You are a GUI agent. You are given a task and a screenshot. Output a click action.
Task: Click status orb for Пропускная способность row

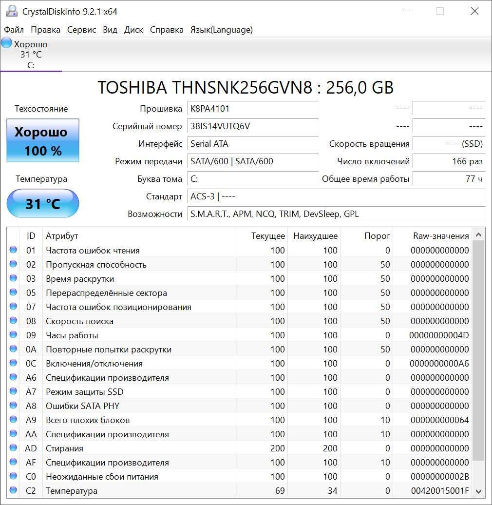click(13, 264)
